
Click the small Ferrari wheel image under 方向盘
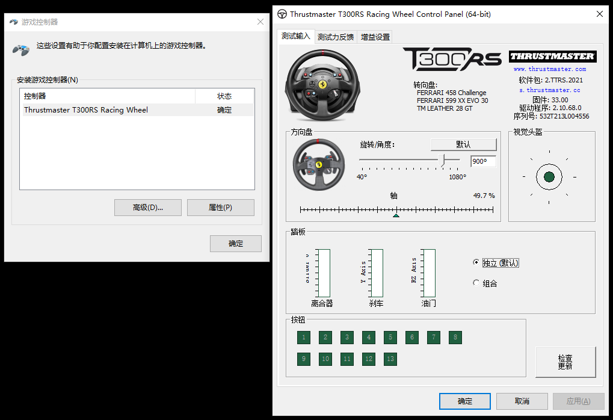coord(319,164)
